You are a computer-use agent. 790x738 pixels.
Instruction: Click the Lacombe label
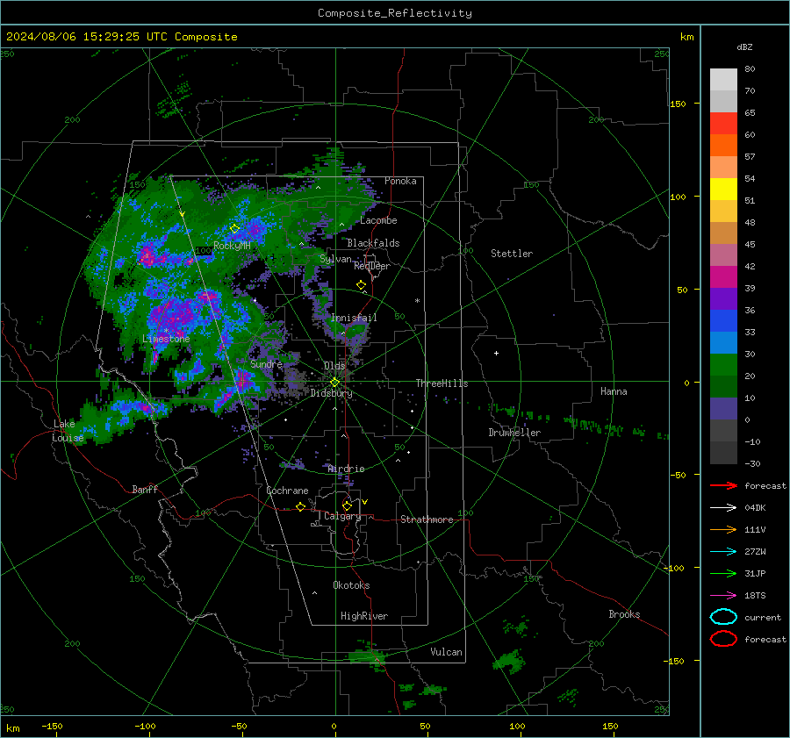(x=378, y=220)
